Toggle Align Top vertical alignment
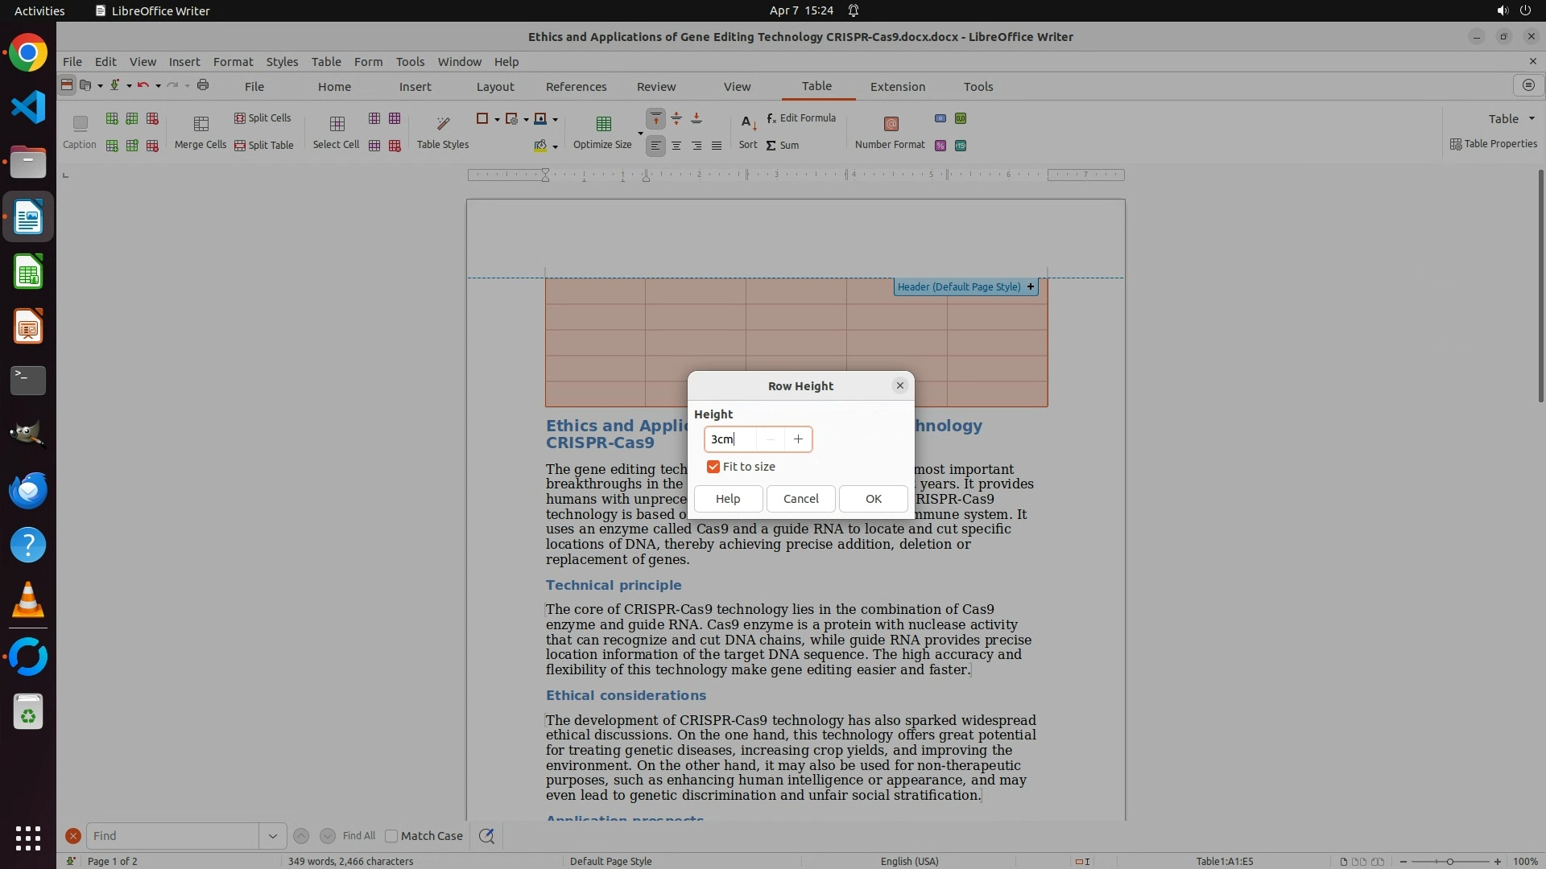 (656, 118)
